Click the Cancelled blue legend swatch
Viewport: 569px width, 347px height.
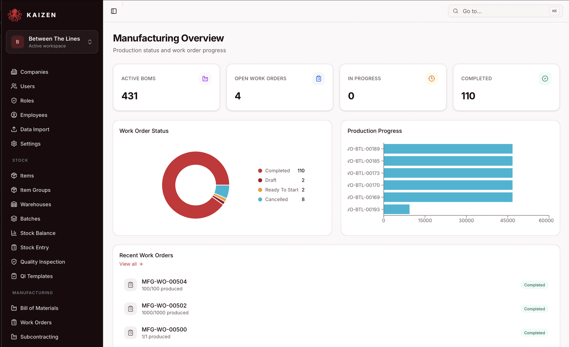pyautogui.click(x=260, y=200)
